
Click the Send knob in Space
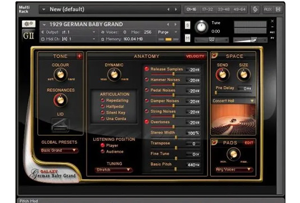(223, 74)
